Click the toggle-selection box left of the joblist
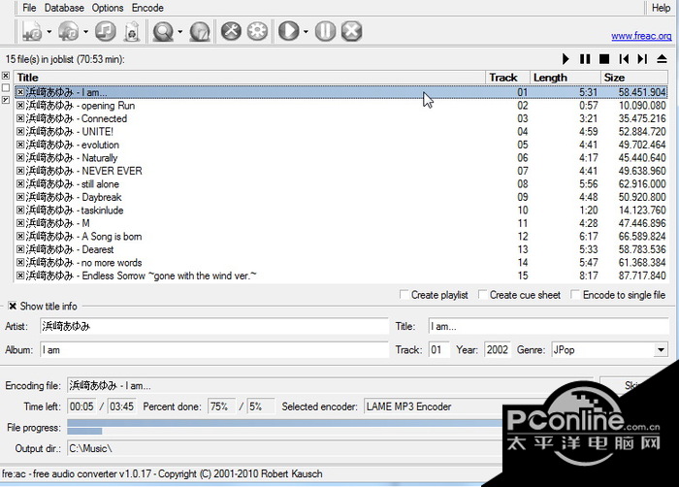The height and width of the screenshot is (487, 679). (6, 100)
